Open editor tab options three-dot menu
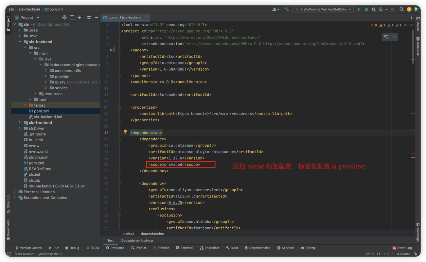This screenshot has height=262, width=426. pyautogui.click(x=412, y=18)
